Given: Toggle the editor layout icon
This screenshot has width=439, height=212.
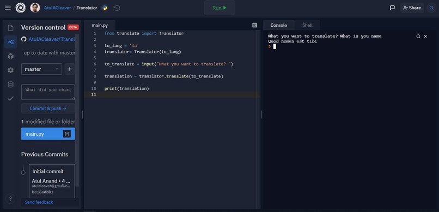Looking at the screenshot, I should [x=254, y=25].
